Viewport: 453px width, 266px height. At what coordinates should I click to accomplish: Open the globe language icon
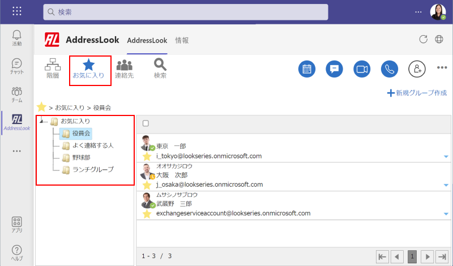tap(439, 40)
